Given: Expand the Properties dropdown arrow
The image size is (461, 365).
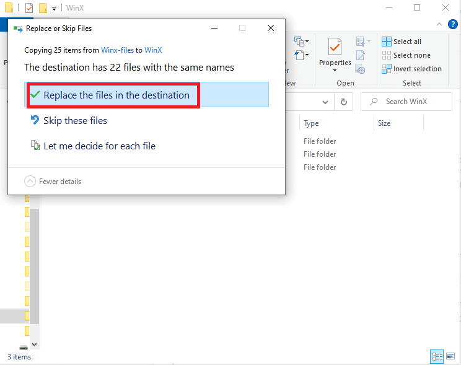Looking at the screenshot, I should (x=335, y=70).
